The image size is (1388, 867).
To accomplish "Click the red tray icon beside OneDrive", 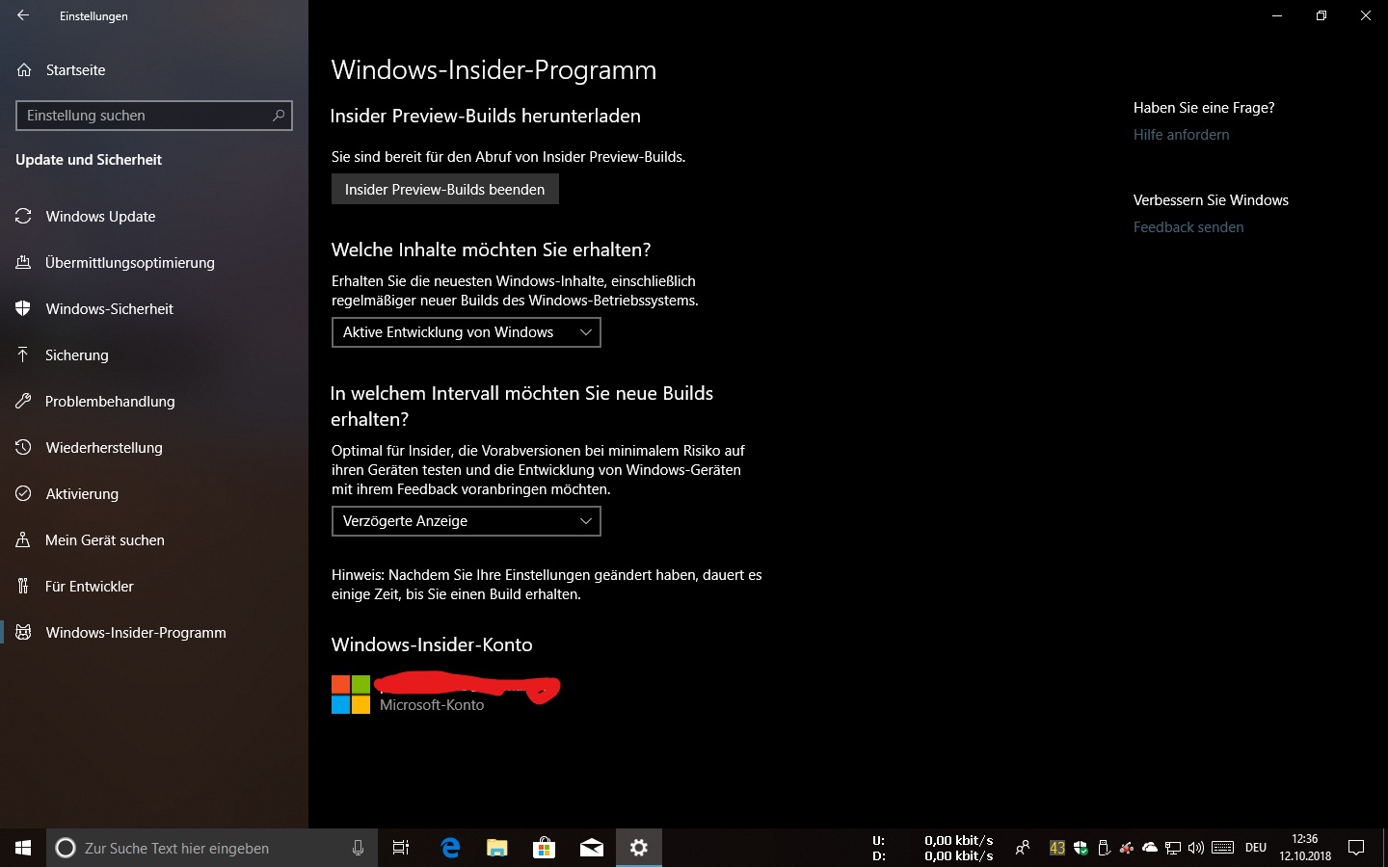I will [1127, 848].
